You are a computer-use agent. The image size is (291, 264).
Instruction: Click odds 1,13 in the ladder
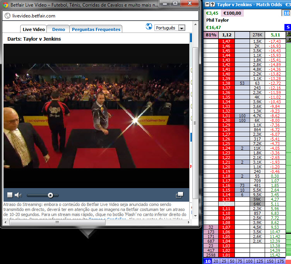(x=226, y=199)
